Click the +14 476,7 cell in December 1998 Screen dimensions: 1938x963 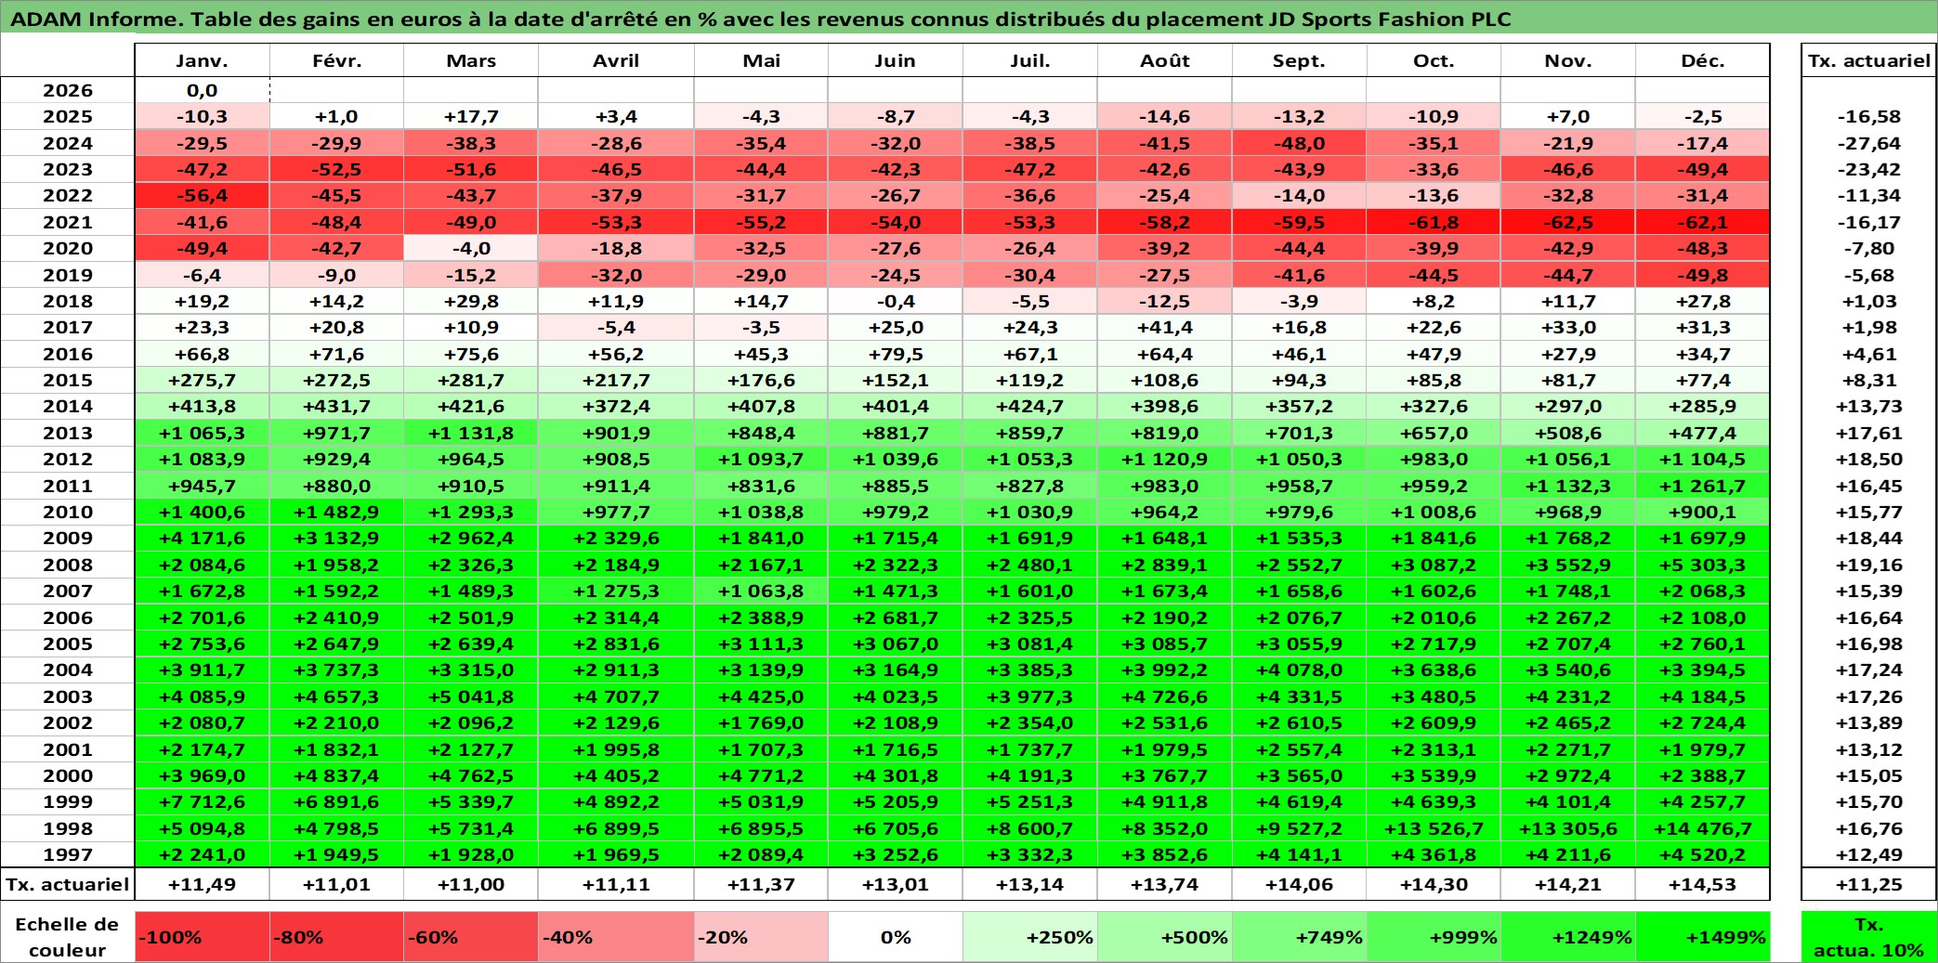[x=1702, y=828]
